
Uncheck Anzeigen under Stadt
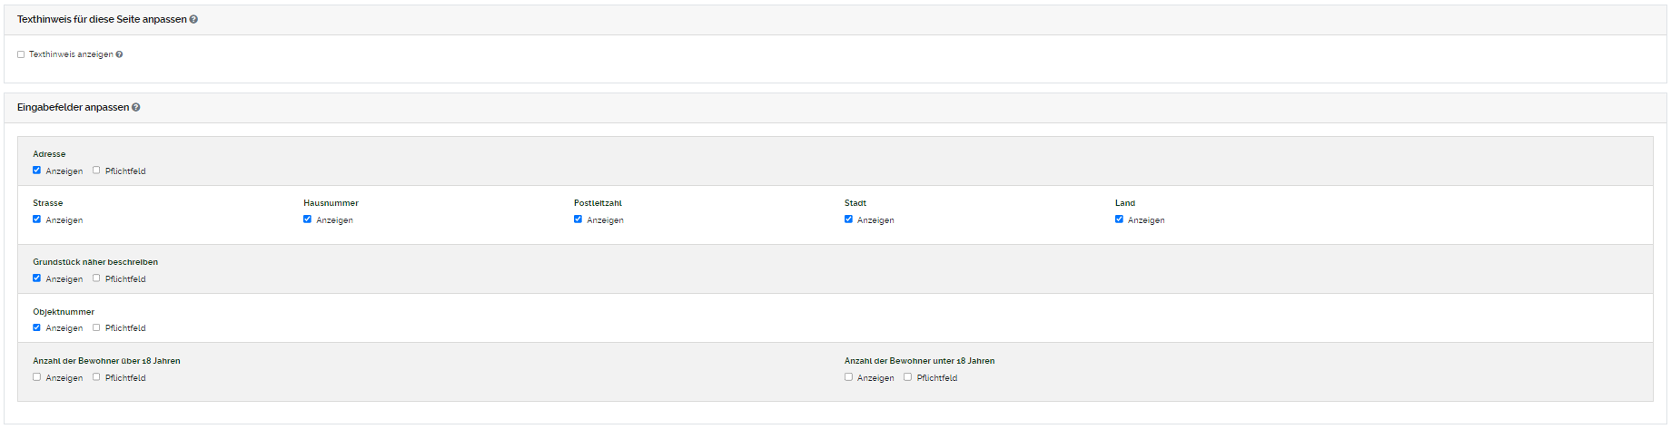click(x=848, y=219)
